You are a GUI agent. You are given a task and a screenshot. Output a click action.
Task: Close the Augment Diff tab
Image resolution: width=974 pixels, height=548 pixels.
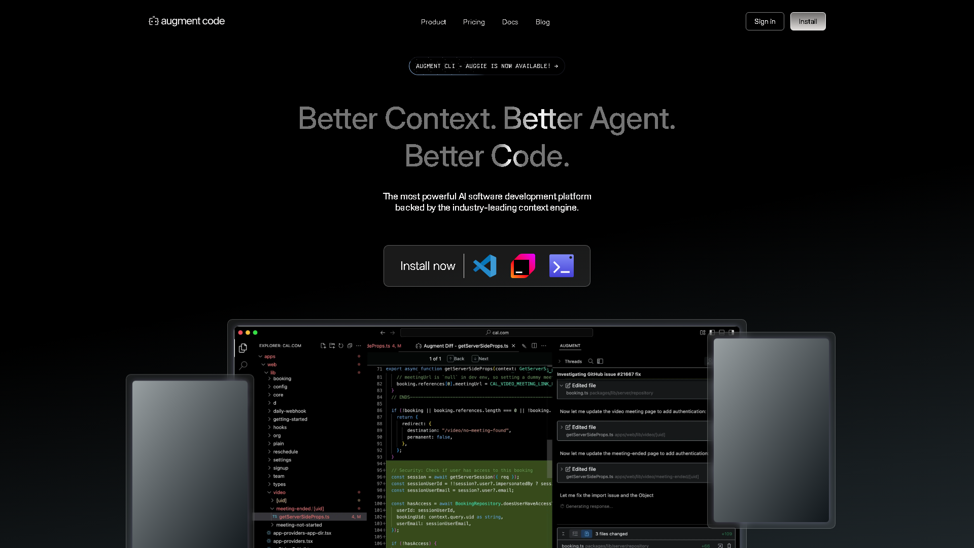pyautogui.click(x=513, y=346)
